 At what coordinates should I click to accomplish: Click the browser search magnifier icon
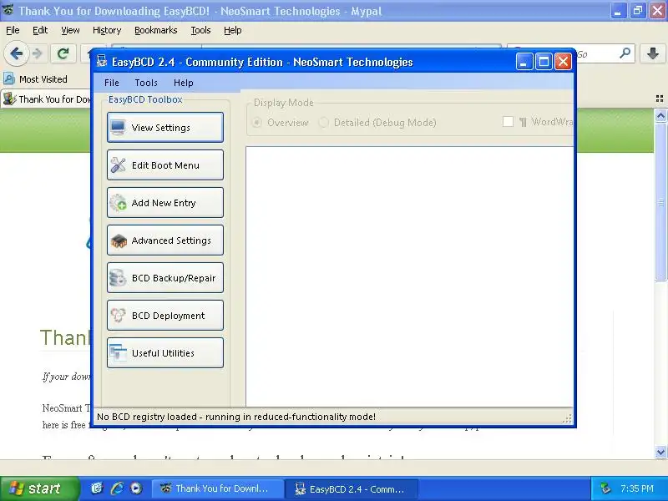(625, 53)
